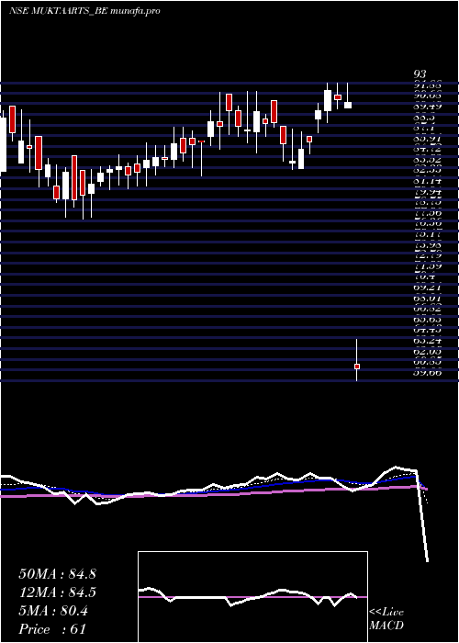Click the <<Live MACD label
This screenshot has width=459, height=643.
pos(386,619)
